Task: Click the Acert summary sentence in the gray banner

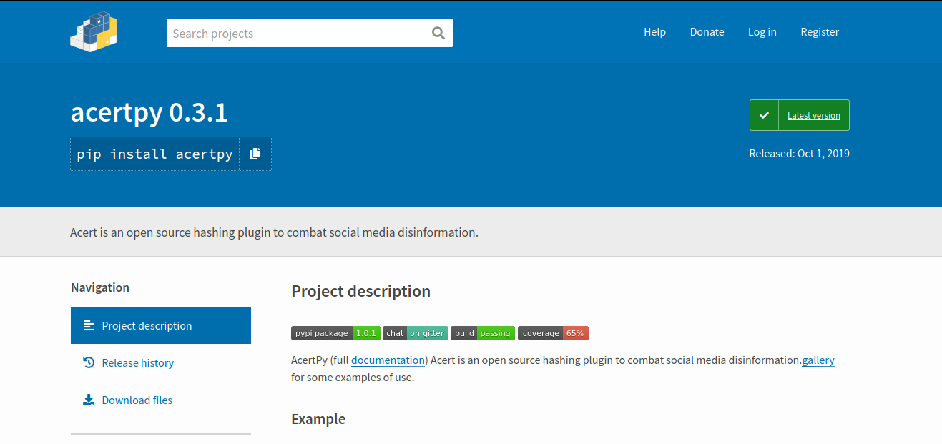Action: 274,232
